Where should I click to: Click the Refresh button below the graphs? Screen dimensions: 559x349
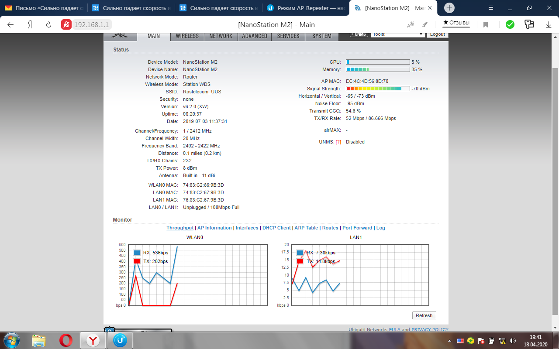[x=424, y=315]
